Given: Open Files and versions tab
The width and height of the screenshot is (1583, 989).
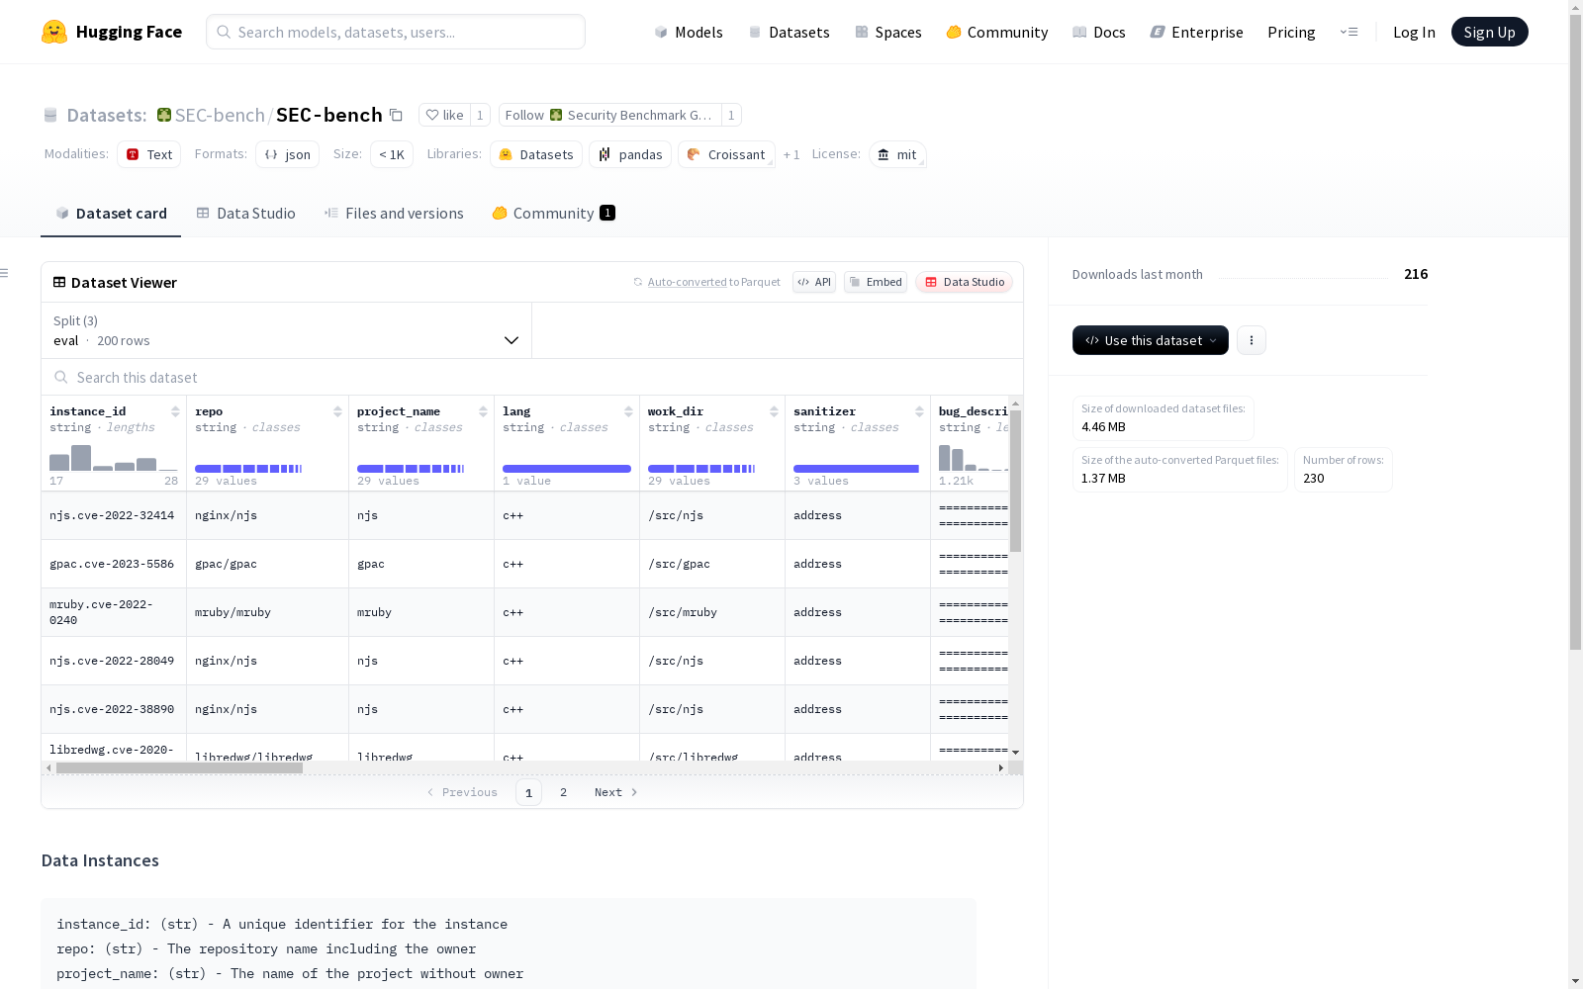Looking at the screenshot, I should (394, 214).
